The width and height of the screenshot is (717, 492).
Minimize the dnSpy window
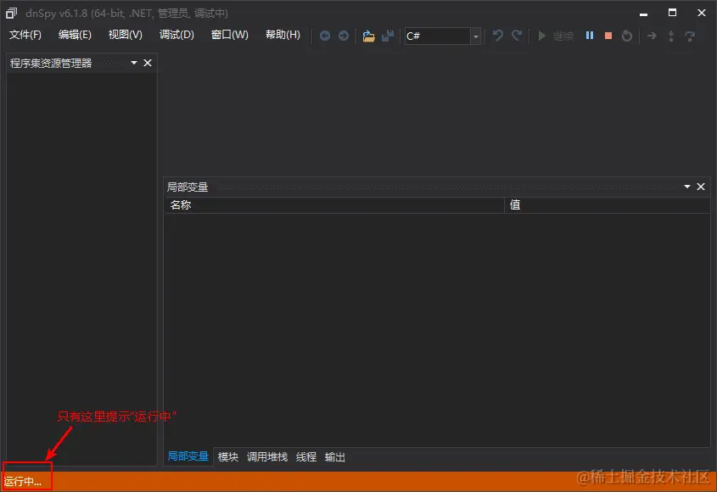tap(643, 14)
